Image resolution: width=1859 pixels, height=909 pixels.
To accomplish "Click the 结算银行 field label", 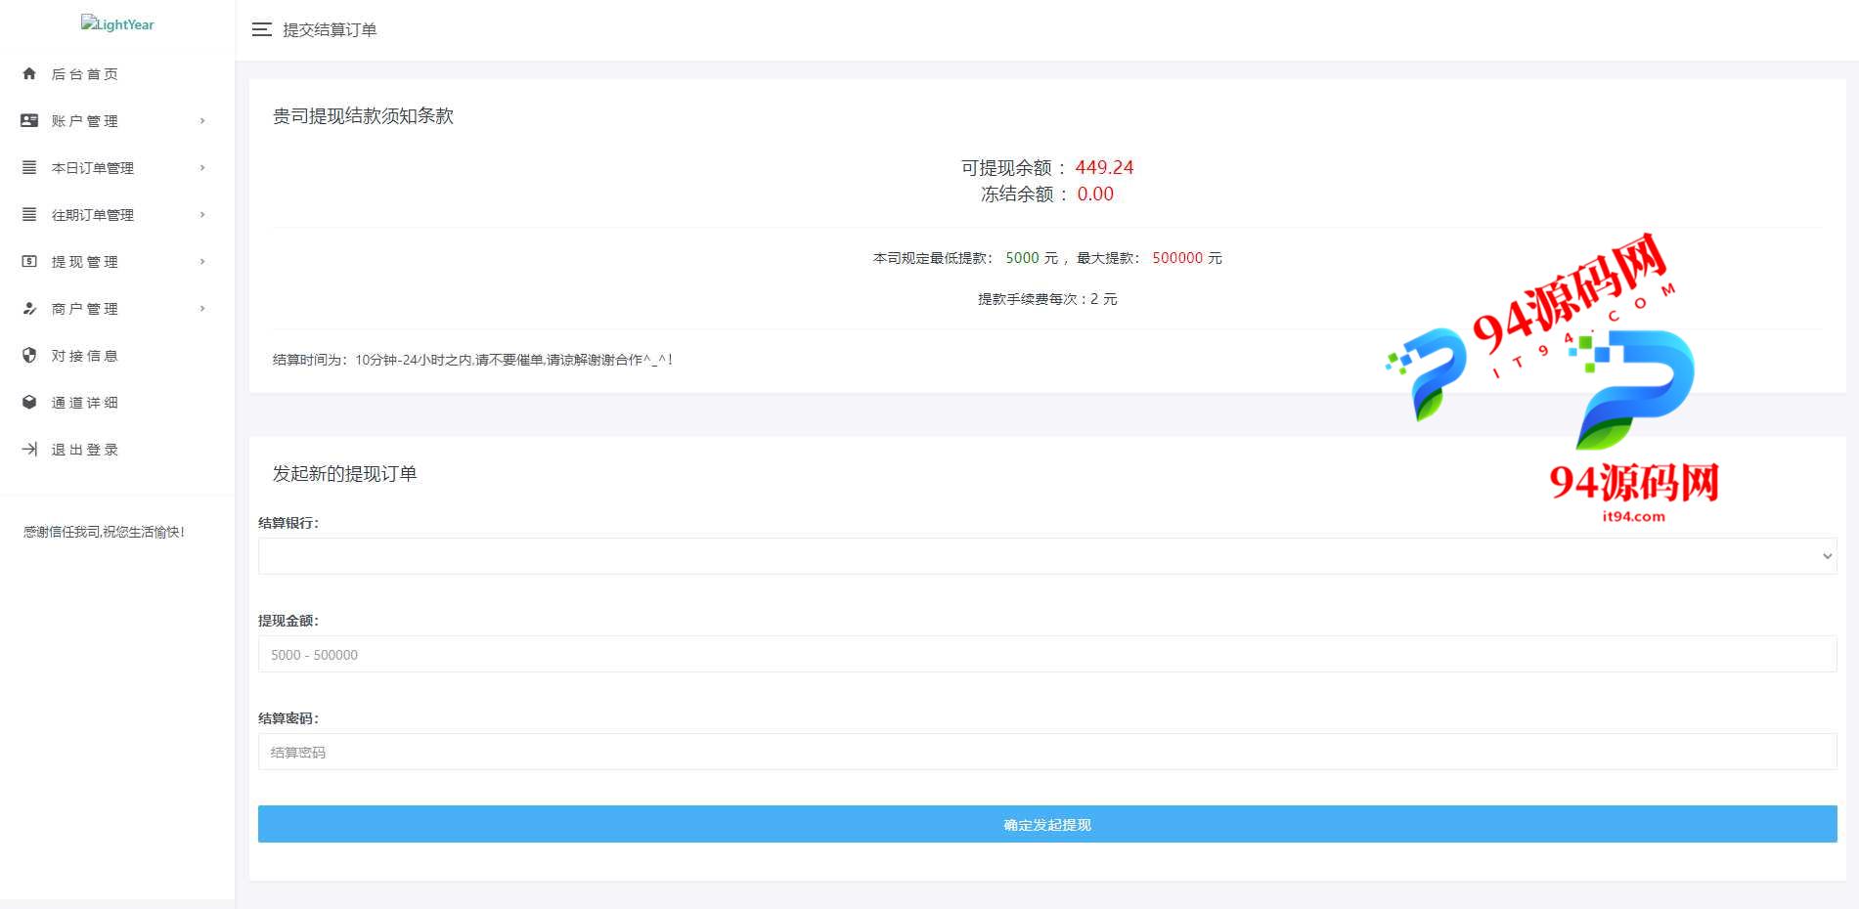I will [x=288, y=523].
